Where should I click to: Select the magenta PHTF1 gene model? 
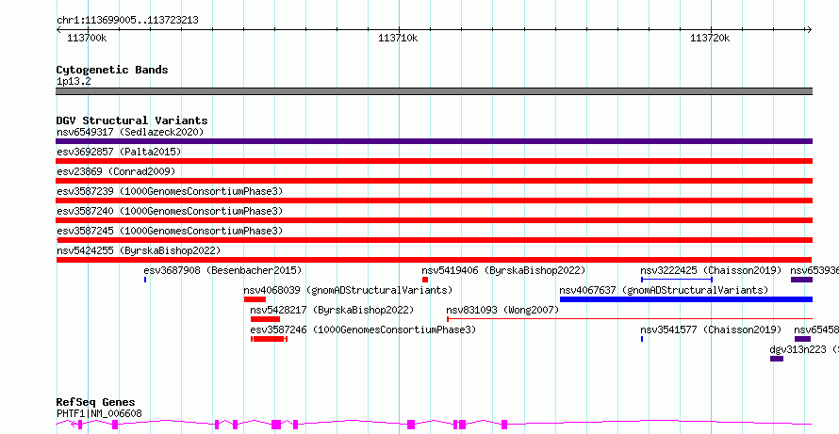click(x=434, y=425)
